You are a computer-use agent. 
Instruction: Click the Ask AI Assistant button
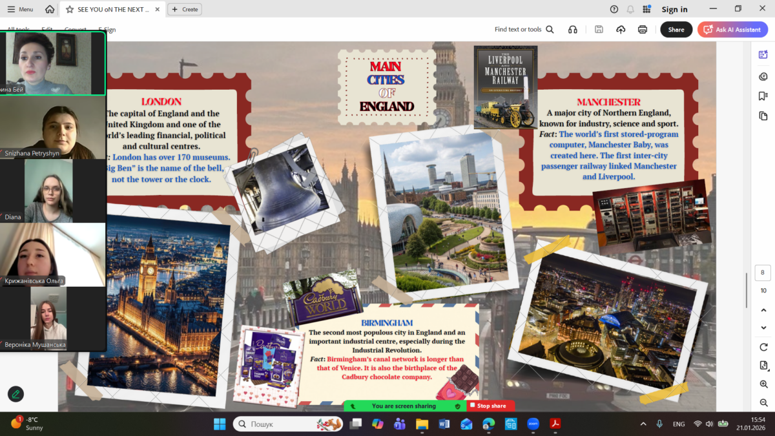coord(732,30)
